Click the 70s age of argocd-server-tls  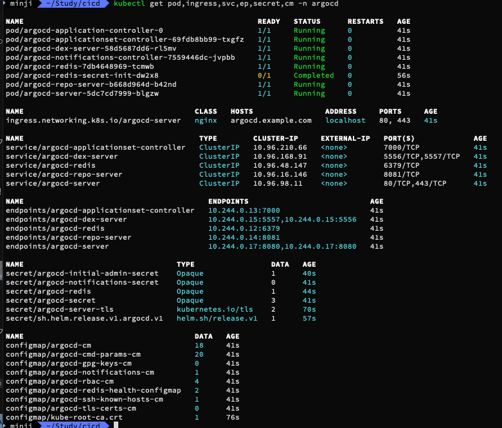point(309,309)
